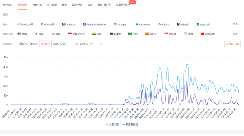Switch to the 创意分析 tab

click(37, 5)
